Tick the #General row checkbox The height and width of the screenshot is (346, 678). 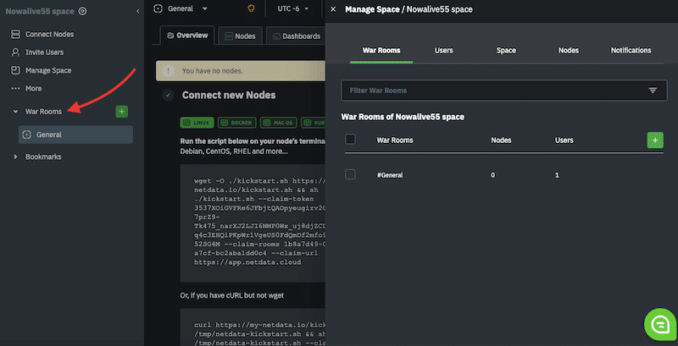point(350,174)
